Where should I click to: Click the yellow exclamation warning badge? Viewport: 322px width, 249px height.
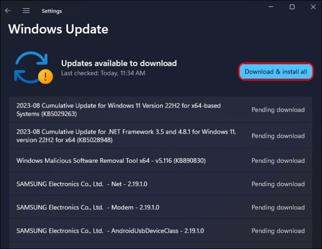click(x=46, y=77)
